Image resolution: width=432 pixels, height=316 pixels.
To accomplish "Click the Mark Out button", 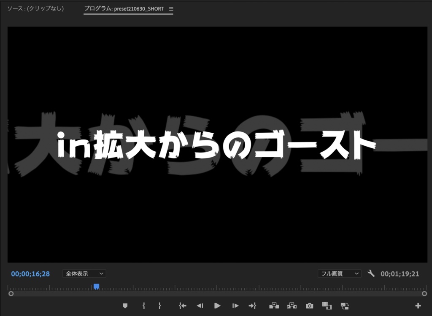I will click(159, 305).
